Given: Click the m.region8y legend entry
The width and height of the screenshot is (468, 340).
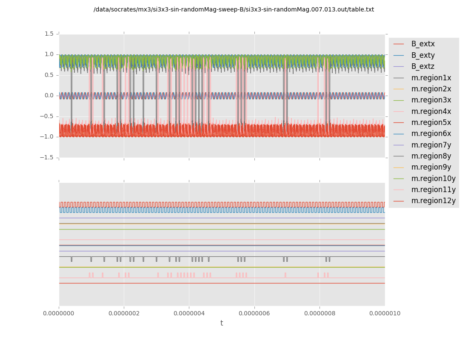Looking at the screenshot, I should [x=431, y=156].
